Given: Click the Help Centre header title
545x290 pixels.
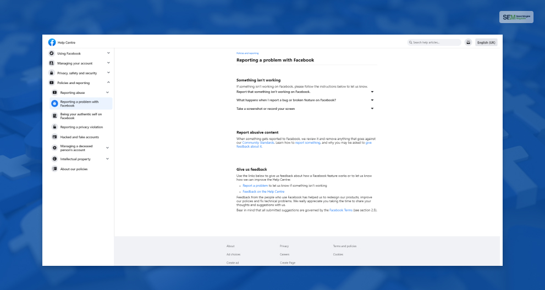Looking at the screenshot, I should [67, 42].
